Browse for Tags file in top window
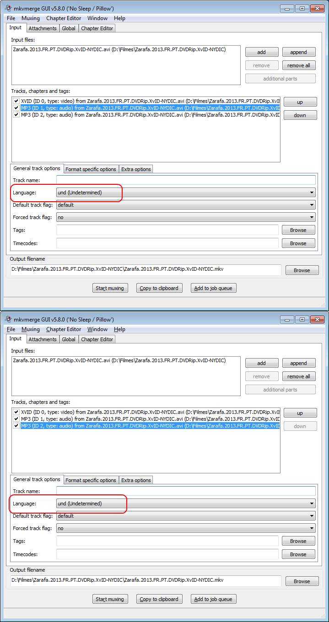The width and height of the screenshot is (329, 622). point(298,230)
